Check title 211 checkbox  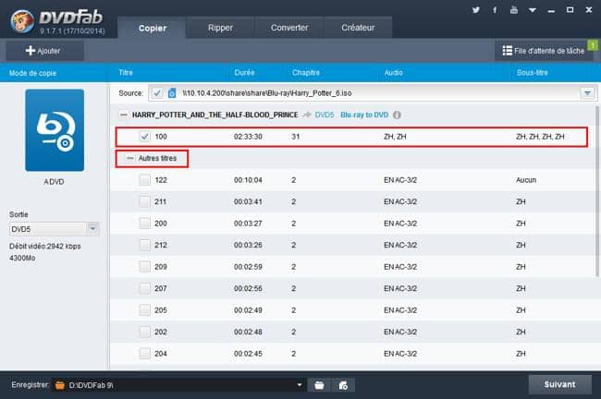coord(144,201)
